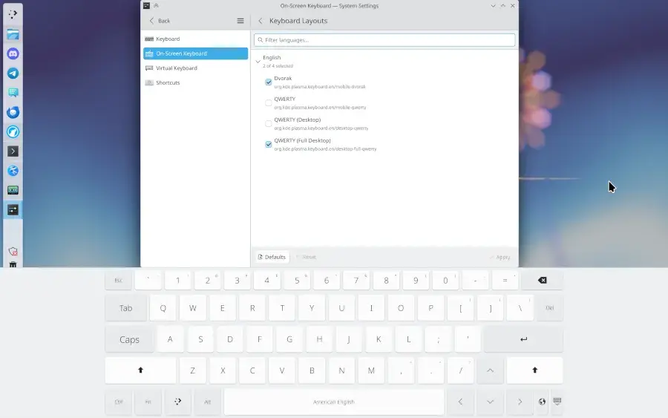This screenshot has width=668, height=418.
Task: Open the hamburger menu in settings sidebar
Action: click(240, 21)
